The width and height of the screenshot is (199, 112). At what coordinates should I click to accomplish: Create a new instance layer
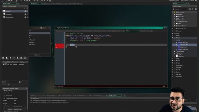7,58
